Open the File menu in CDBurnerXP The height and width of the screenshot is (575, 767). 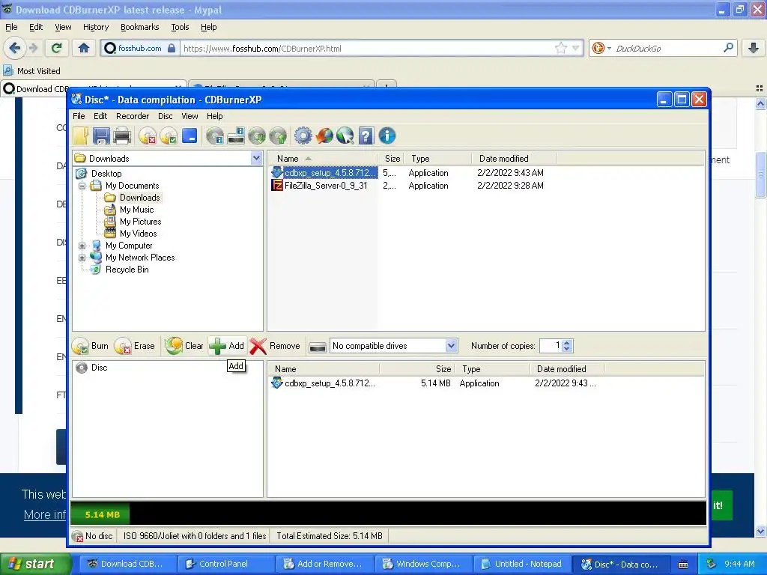79,116
